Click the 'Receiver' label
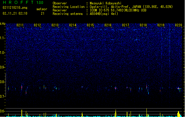 point(60,10)
